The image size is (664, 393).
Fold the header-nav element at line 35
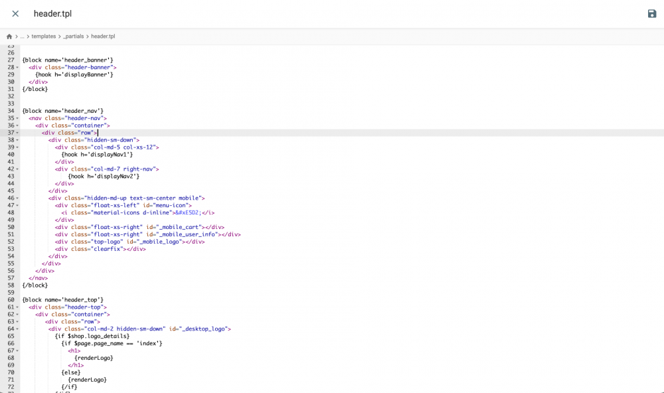click(18, 118)
